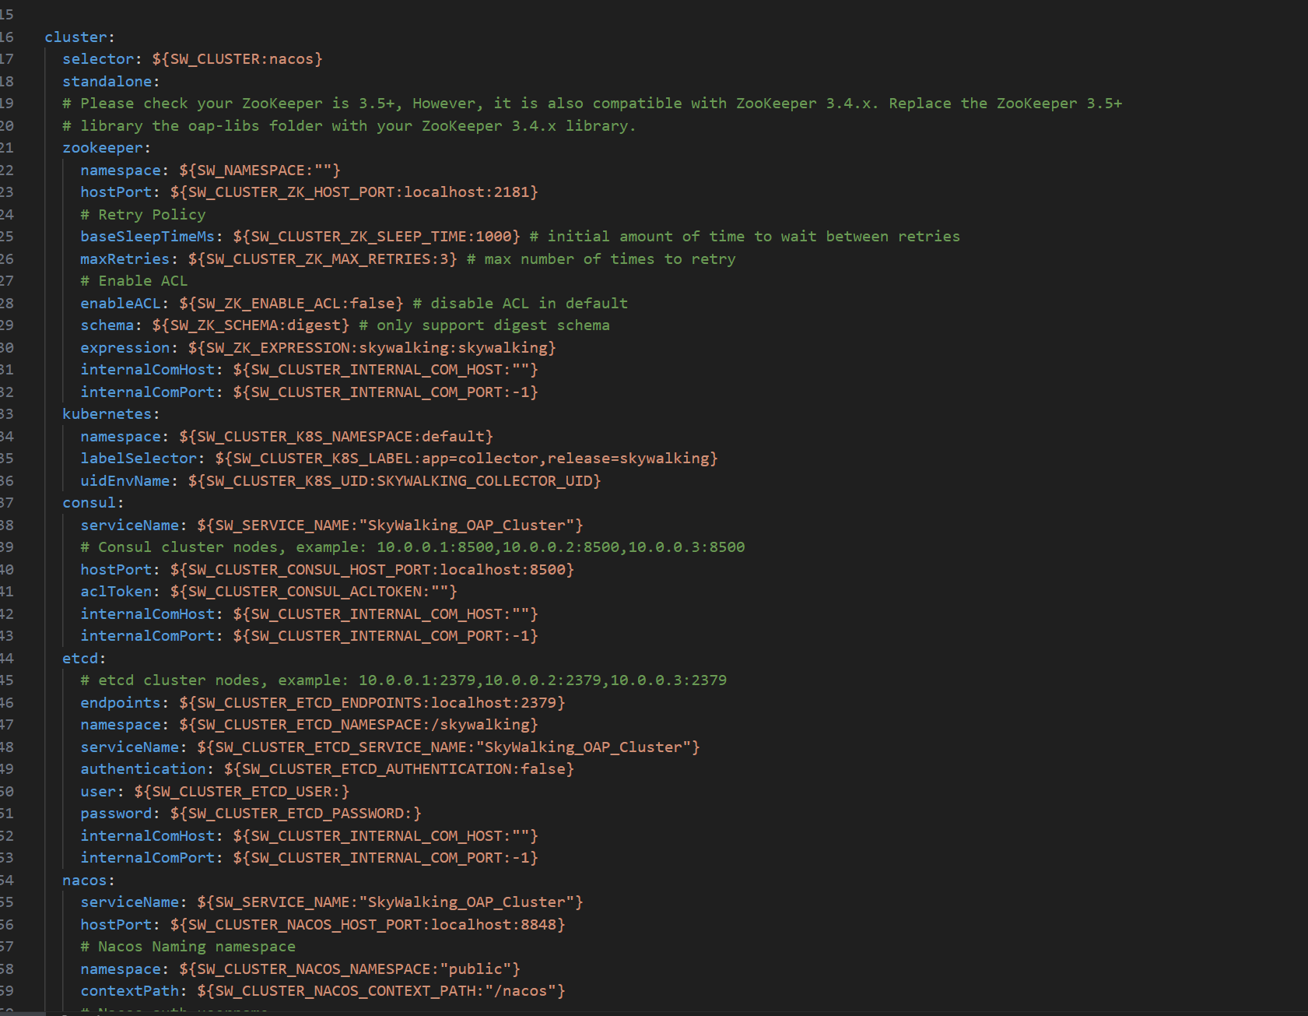Click the zookeeper hostPort localhost:2181 value
Viewport: 1308px width, 1016px height.
pyautogui.click(x=354, y=192)
